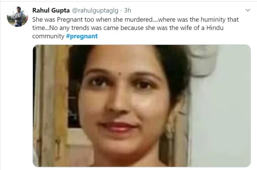
Task: Open the attached photo in the tweet
Action: click(x=142, y=106)
